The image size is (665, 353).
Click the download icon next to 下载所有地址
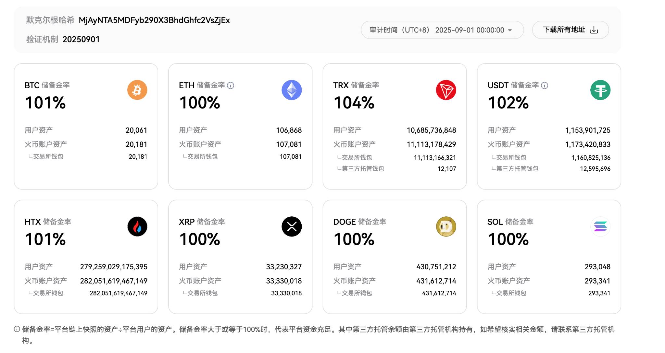[x=594, y=30]
